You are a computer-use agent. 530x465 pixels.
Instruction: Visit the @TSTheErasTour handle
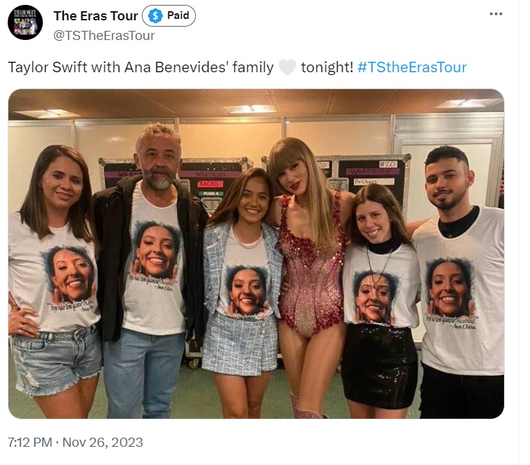point(104,36)
